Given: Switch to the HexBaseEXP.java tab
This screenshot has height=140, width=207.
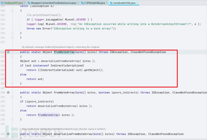Looking at the screenshot, I should click(13, 3).
